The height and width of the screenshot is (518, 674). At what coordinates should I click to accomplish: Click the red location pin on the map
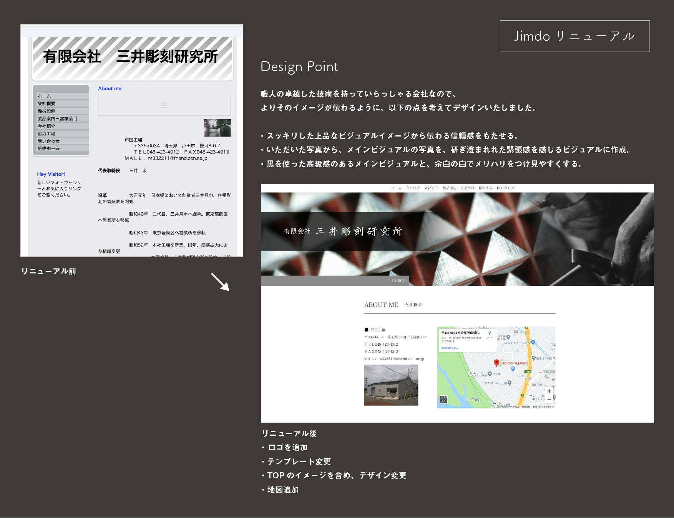click(x=496, y=362)
